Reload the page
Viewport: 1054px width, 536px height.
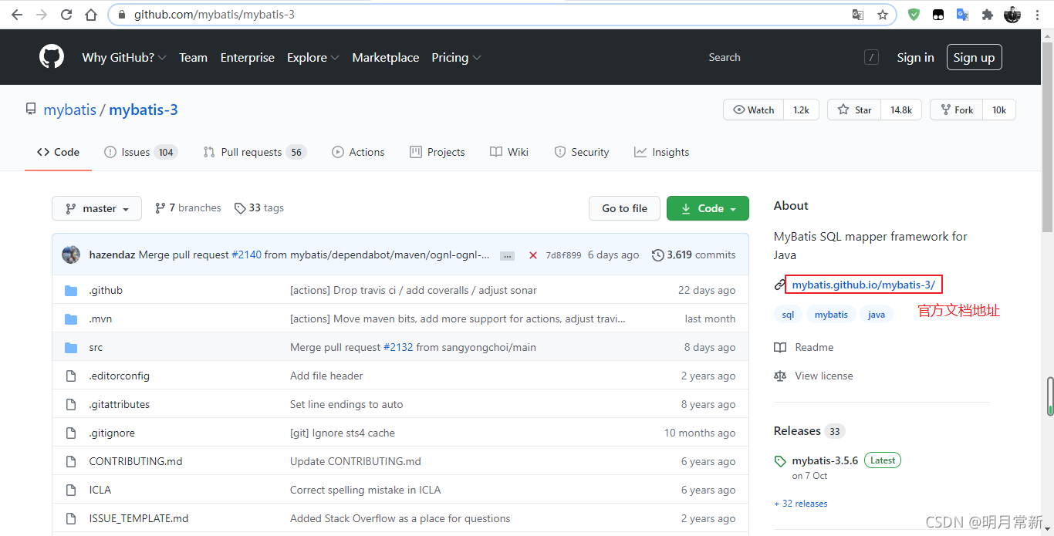click(x=66, y=15)
